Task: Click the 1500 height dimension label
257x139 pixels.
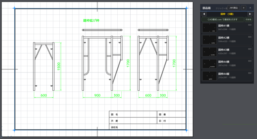Action: (x=59, y=66)
